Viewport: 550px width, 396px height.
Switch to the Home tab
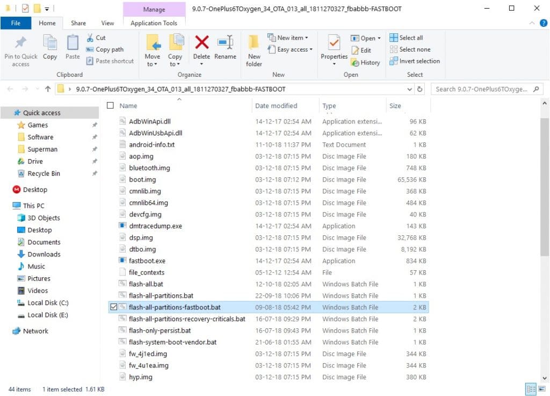pos(47,23)
